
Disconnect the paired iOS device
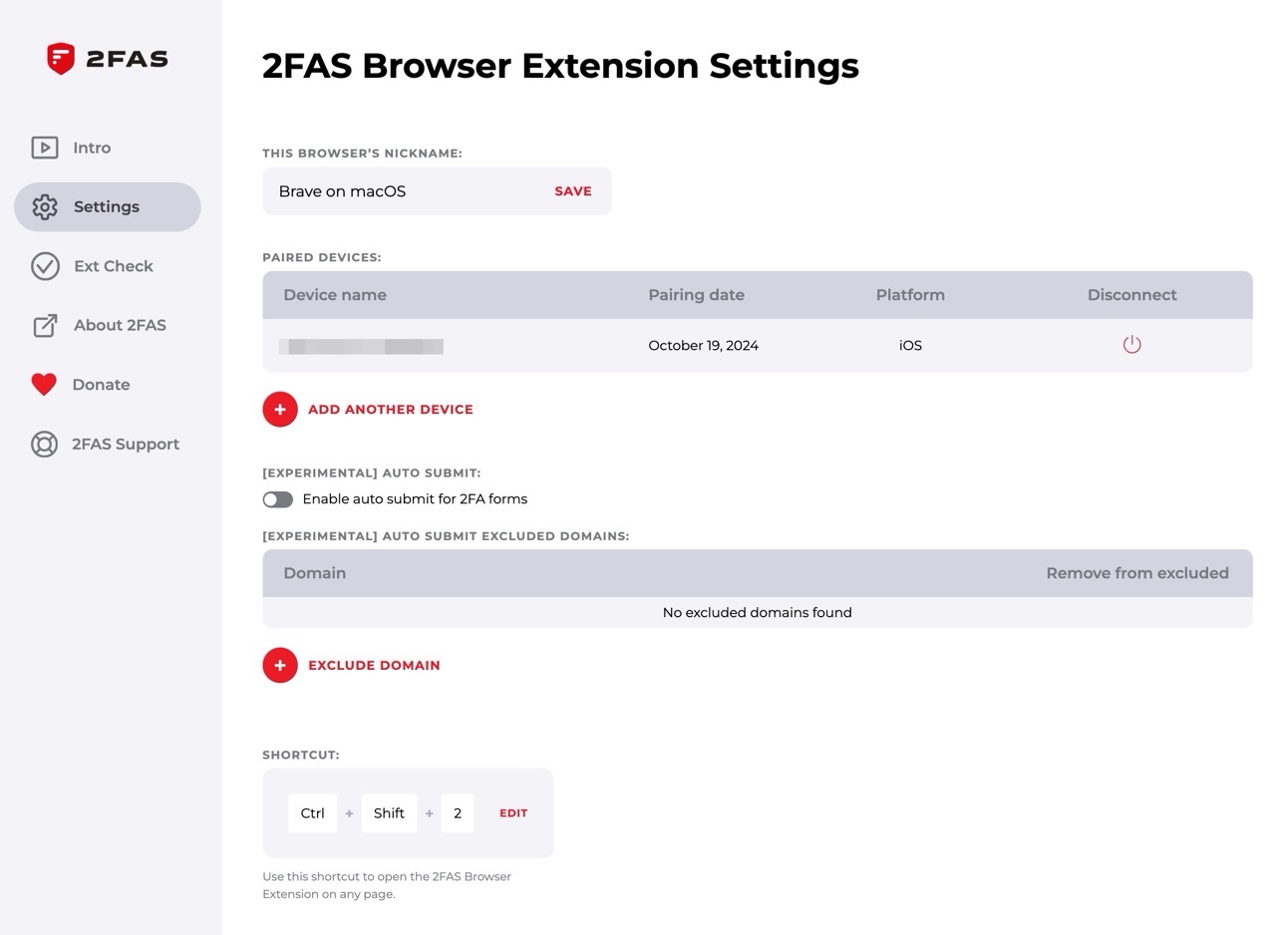point(1131,345)
